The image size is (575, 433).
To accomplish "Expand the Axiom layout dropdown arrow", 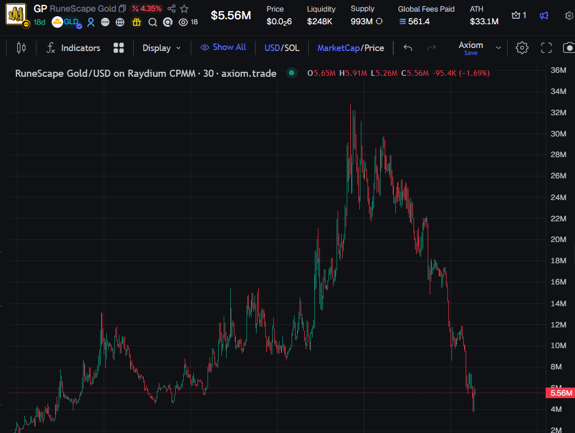I will [x=499, y=48].
